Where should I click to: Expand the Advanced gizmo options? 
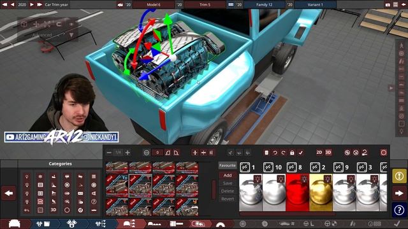(71, 35)
